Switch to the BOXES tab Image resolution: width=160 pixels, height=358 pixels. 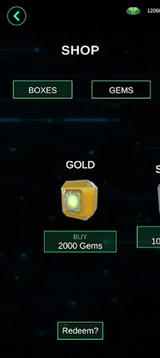[43, 90]
